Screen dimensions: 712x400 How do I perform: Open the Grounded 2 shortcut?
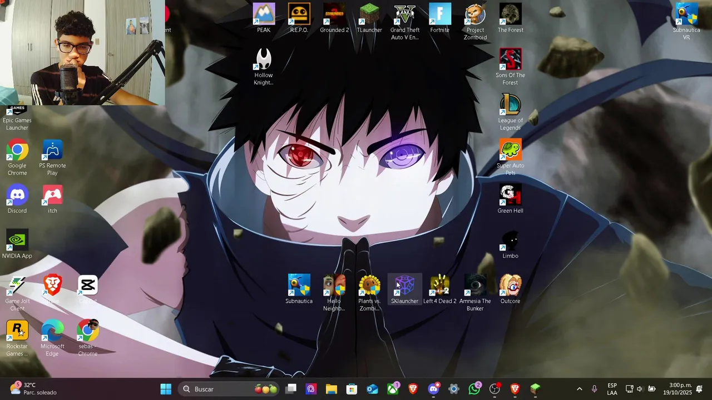(334, 18)
